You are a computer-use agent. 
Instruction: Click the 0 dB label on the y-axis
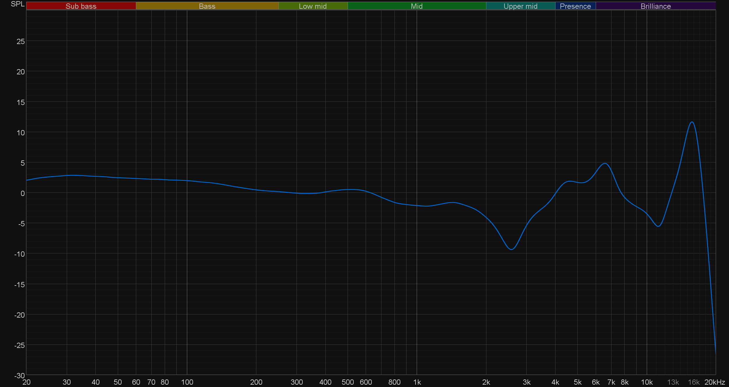22,193
